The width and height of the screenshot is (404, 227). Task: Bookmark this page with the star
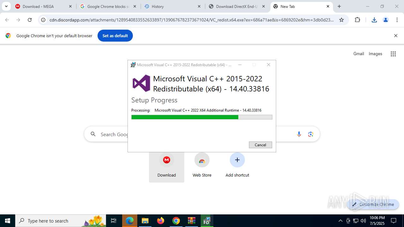[342, 20]
